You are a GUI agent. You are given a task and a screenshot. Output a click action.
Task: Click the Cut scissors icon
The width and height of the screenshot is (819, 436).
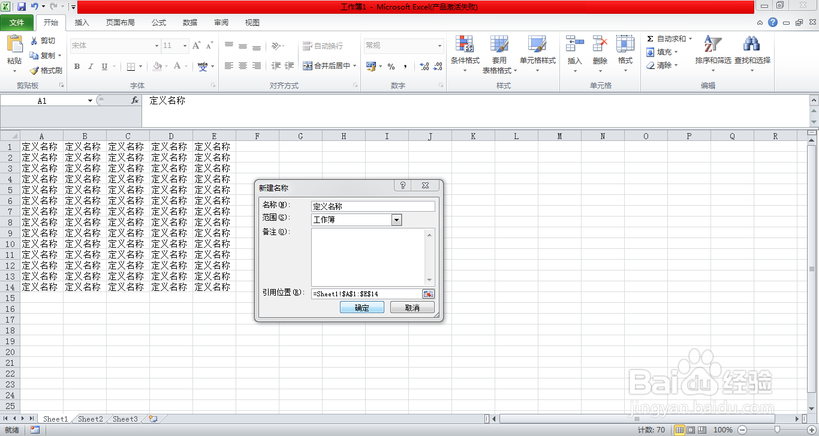34,41
